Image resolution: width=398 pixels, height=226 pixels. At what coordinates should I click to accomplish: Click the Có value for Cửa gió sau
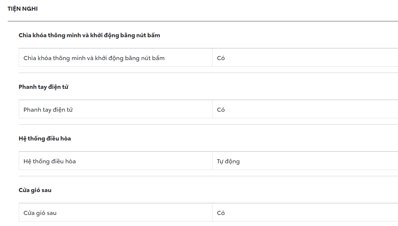[x=221, y=213]
